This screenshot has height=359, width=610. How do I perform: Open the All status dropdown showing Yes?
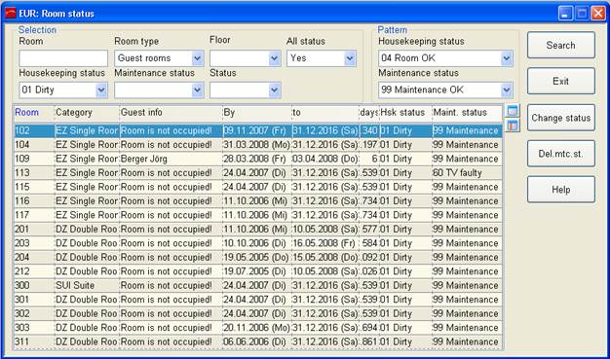tap(350, 58)
